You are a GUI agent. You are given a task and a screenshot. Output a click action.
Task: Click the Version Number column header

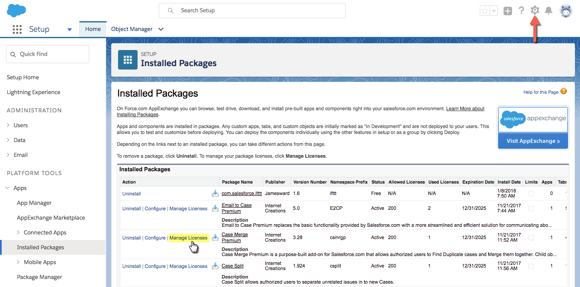tap(310, 182)
